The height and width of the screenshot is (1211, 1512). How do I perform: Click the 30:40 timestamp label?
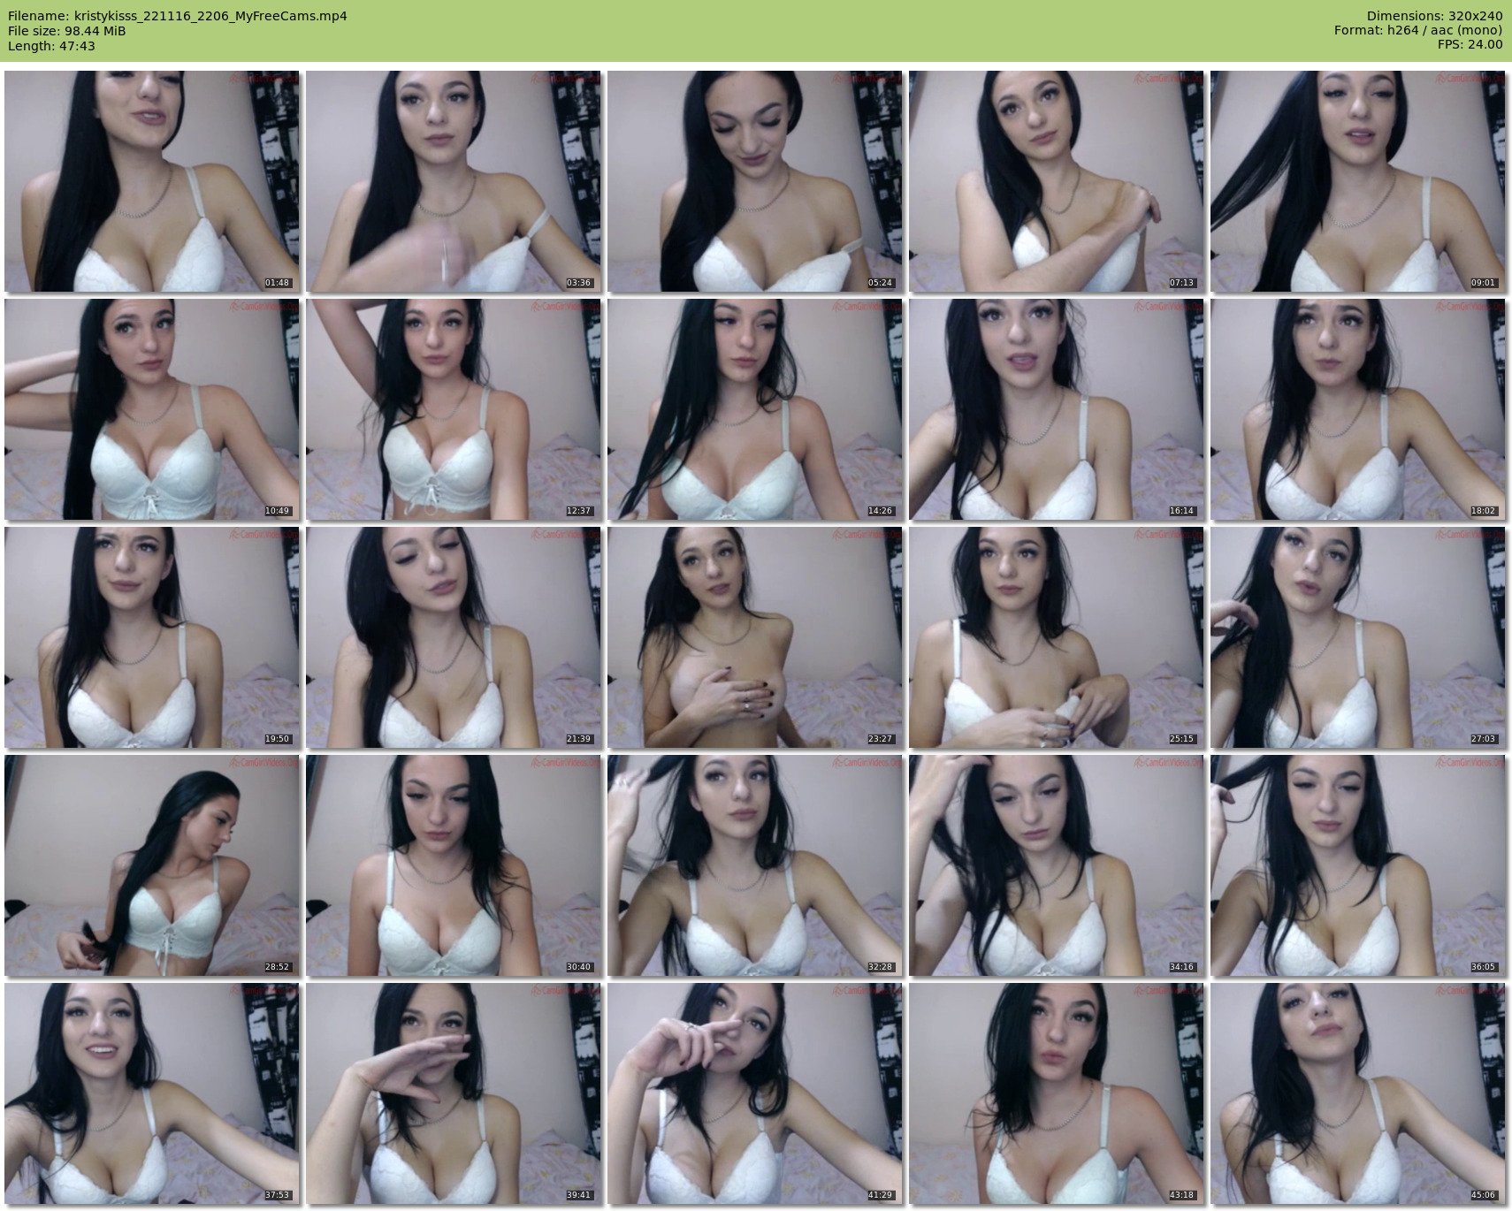[x=578, y=967]
